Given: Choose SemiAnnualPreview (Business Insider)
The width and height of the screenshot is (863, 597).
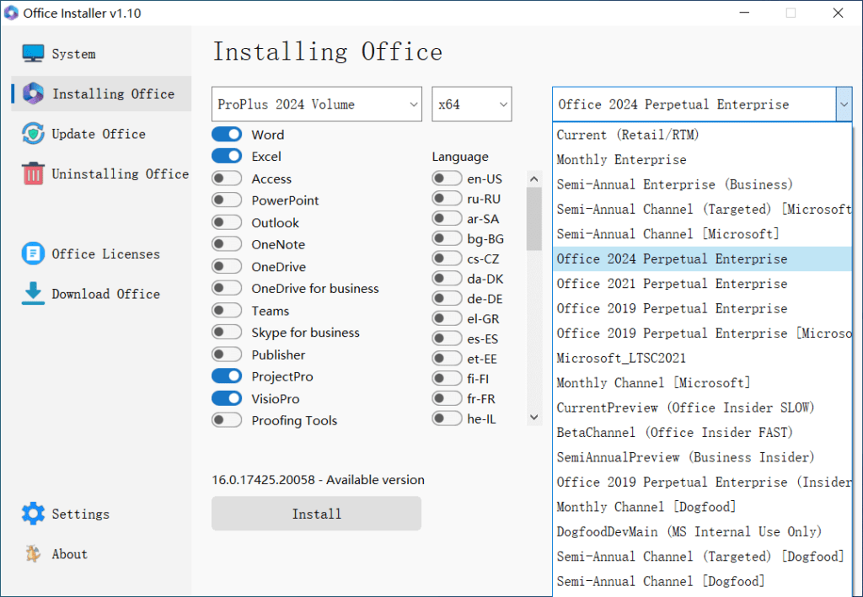Looking at the screenshot, I should tap(702, 457).
